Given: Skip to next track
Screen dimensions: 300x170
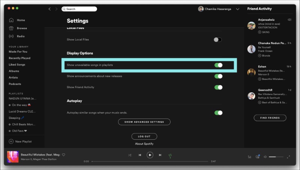Looking at the screenshot, I should coord(160,155).
